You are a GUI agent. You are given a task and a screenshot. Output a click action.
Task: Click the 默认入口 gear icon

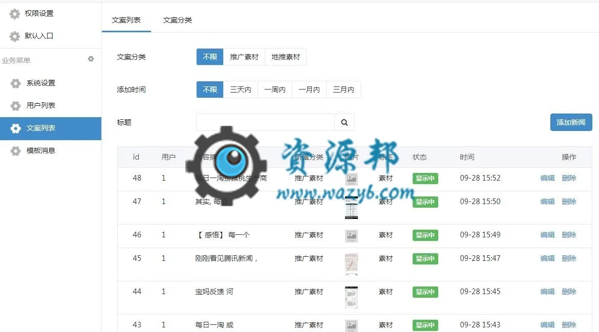click(14, 36)
